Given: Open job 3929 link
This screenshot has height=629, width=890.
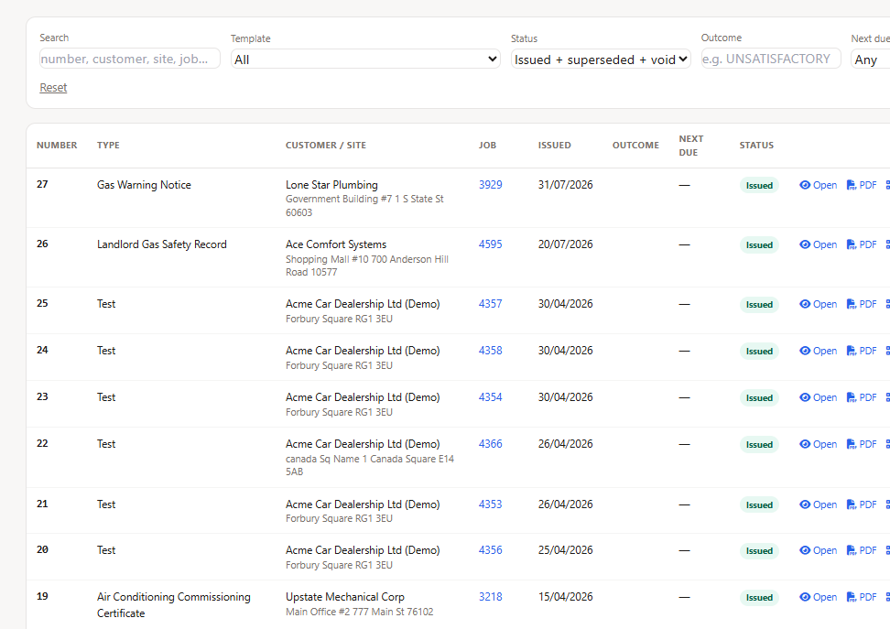Looking at the screenshot, I should [x=491, y=185].
